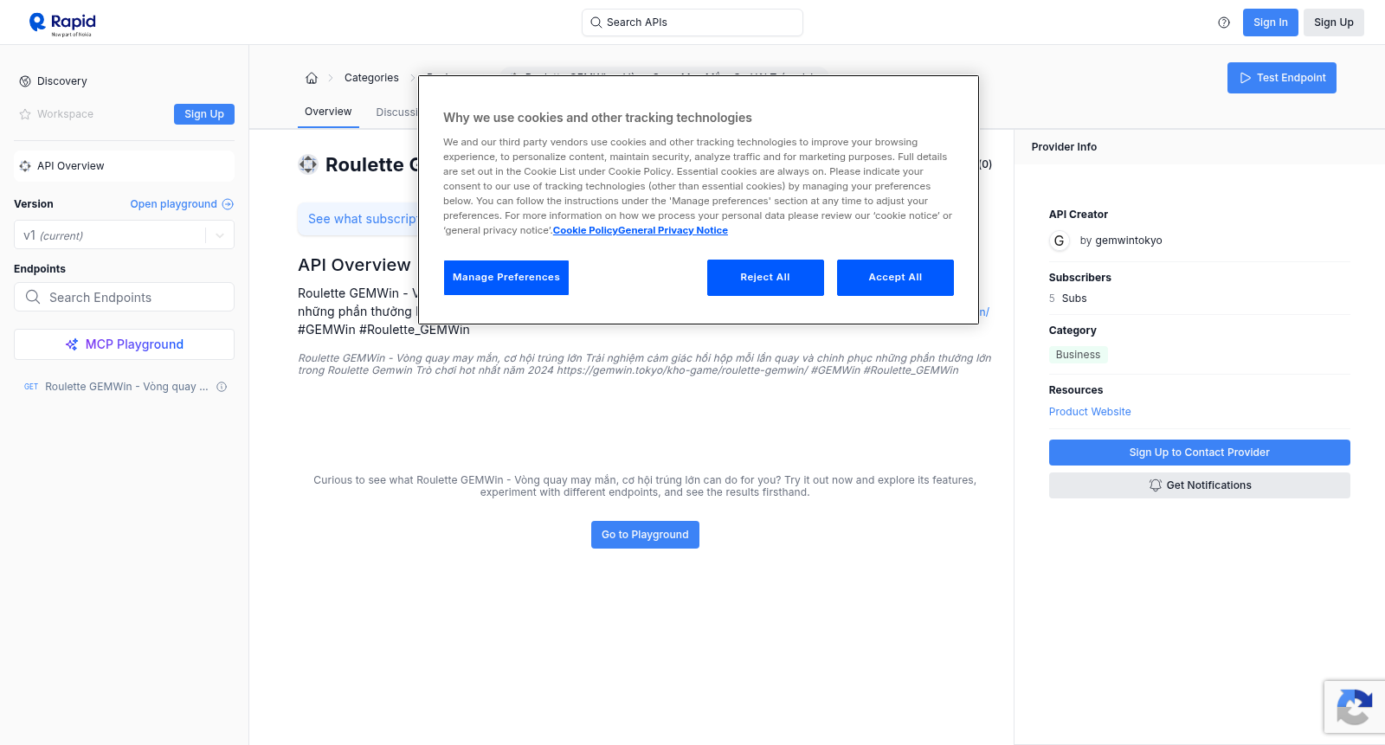The height and width of the screenshot is (745, 1385).
Task: Open Discovery in the sidebar
Action: coord(124,81)
